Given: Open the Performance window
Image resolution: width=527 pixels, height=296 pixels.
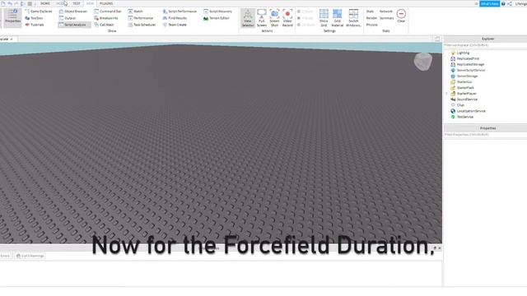Looking at the screenshot, I should point(141,18).
